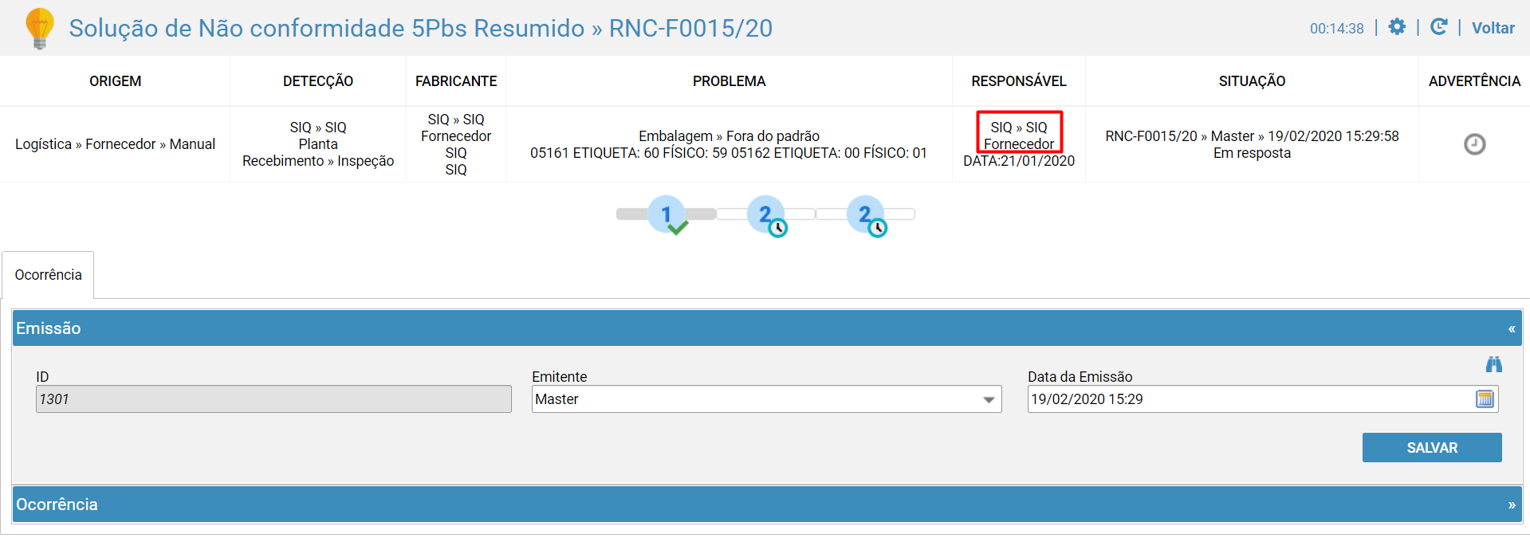The height and width of the screenshot is (538, 1530).
Task: Click the ADVERTÊNCIA column header
Action: click(x=1474, y=81)
